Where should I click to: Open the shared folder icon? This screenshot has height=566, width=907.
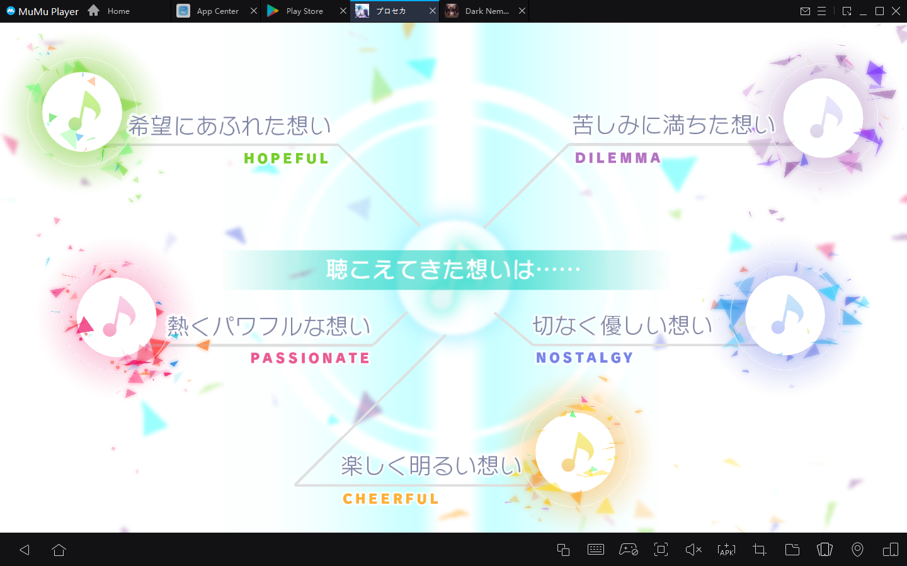(x=792, y=550)
